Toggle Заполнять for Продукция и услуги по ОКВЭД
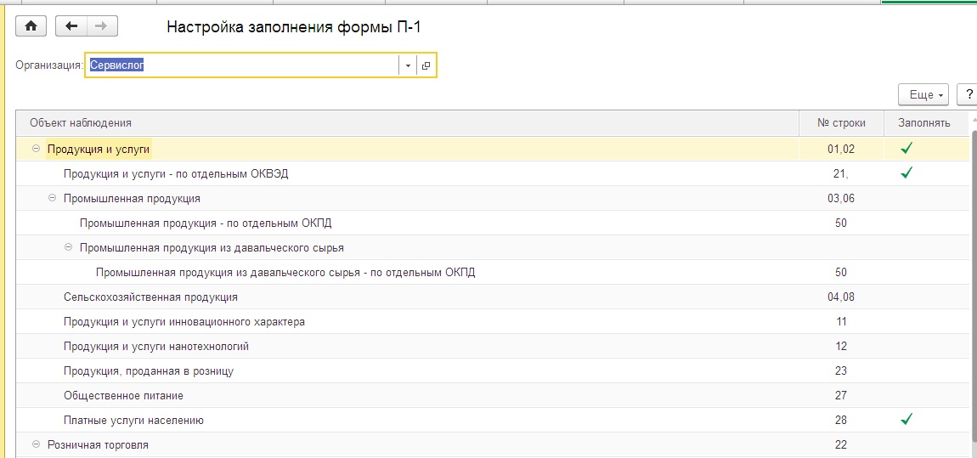The image size is (977, 458). coord(906,173)
